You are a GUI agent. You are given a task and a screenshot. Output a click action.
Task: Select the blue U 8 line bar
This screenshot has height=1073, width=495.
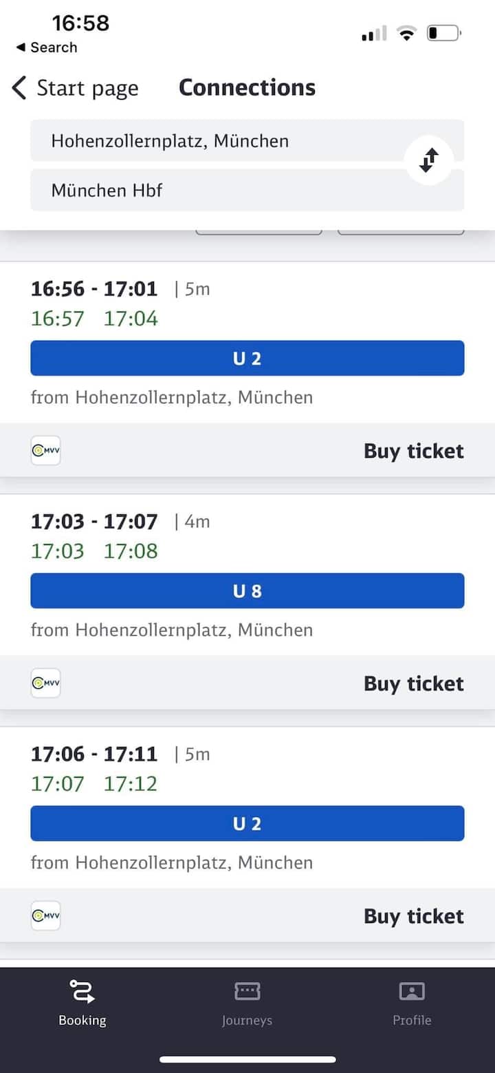247,591
